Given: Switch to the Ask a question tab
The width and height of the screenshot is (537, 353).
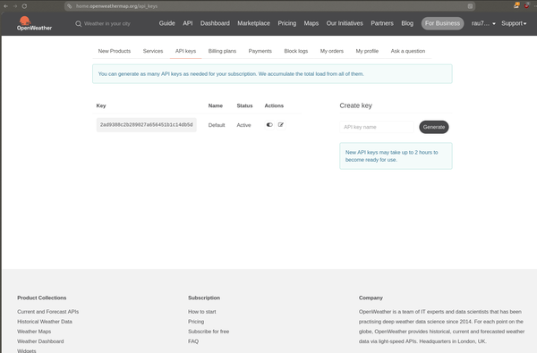Looking at the screenshot, I should [x=408, y=51].
